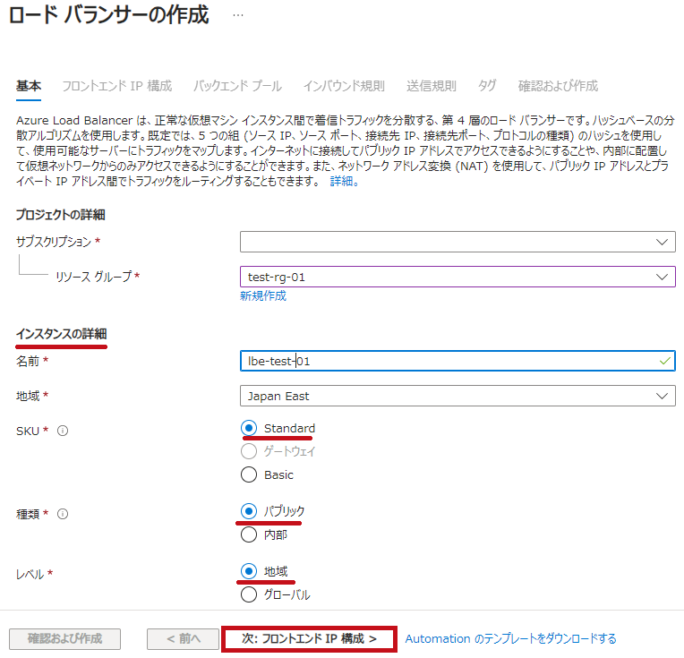Select the Basic SKU radio button

point(249,474)
